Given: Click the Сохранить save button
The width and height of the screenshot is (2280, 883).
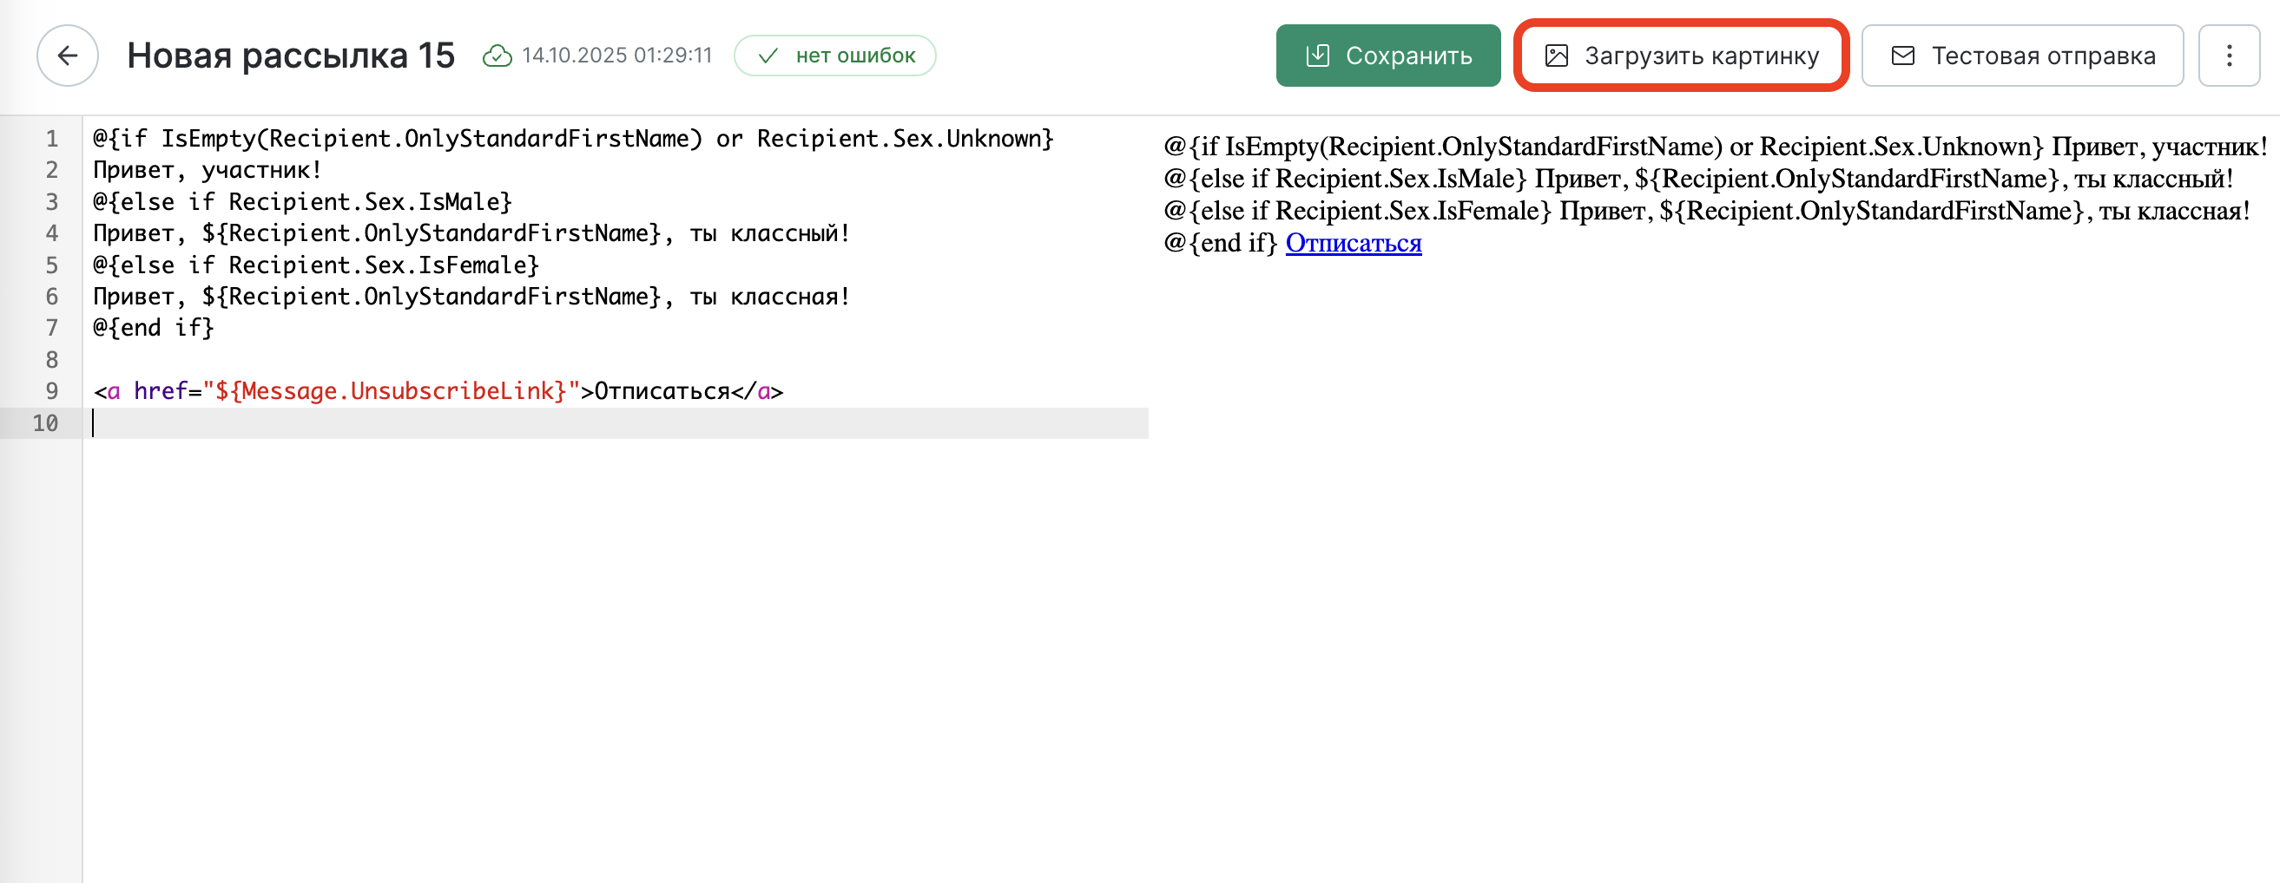Looking at the screenshot, I should 1387,56.
